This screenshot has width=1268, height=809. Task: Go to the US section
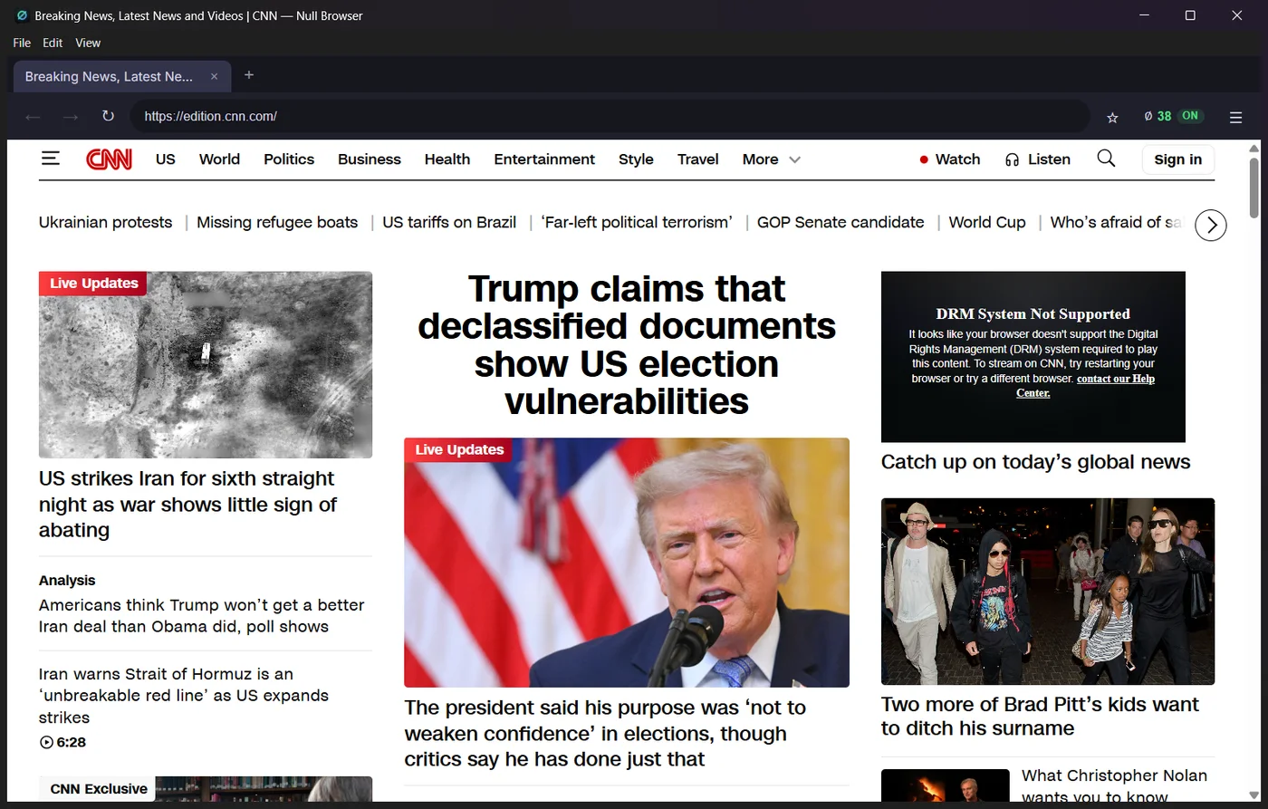pyautogui.click(x=165, y=159)
